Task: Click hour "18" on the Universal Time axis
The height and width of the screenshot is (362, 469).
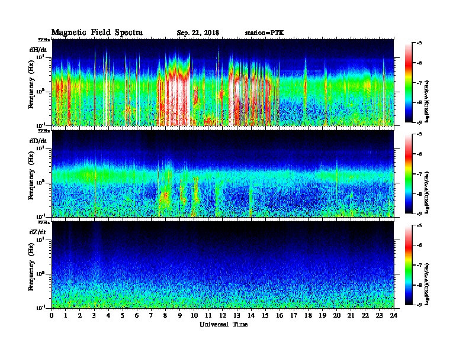Action: [x=309, y=316]
